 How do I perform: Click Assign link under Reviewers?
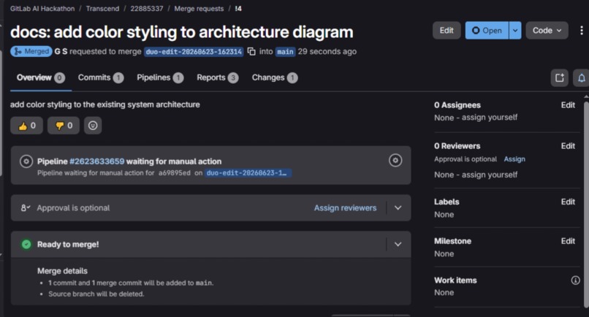point(514,159)
